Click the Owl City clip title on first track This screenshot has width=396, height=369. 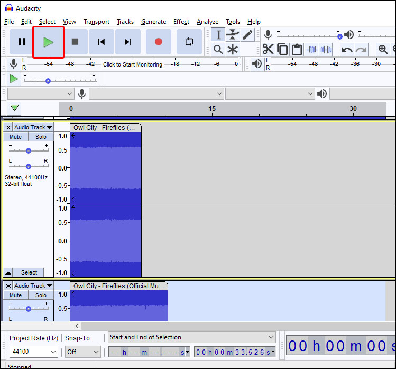click(104, 128)
